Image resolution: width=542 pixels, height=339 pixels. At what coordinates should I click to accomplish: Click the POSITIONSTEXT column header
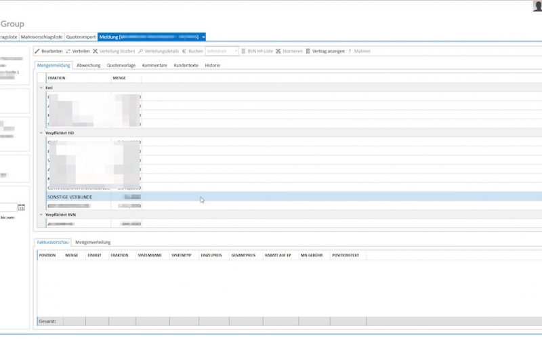(348, 255)
